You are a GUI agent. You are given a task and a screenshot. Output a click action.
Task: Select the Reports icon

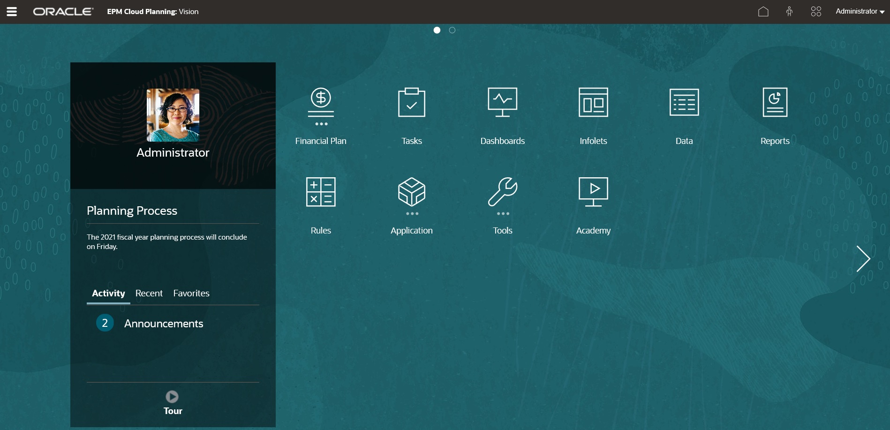(775, 102)
